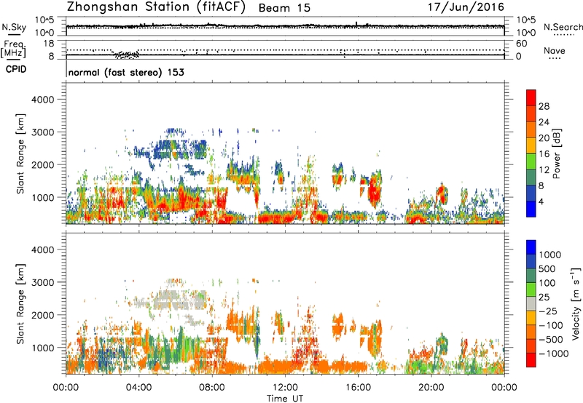Click the "28" power color bar tick
The image size is (583, 403).
(544, 106)
